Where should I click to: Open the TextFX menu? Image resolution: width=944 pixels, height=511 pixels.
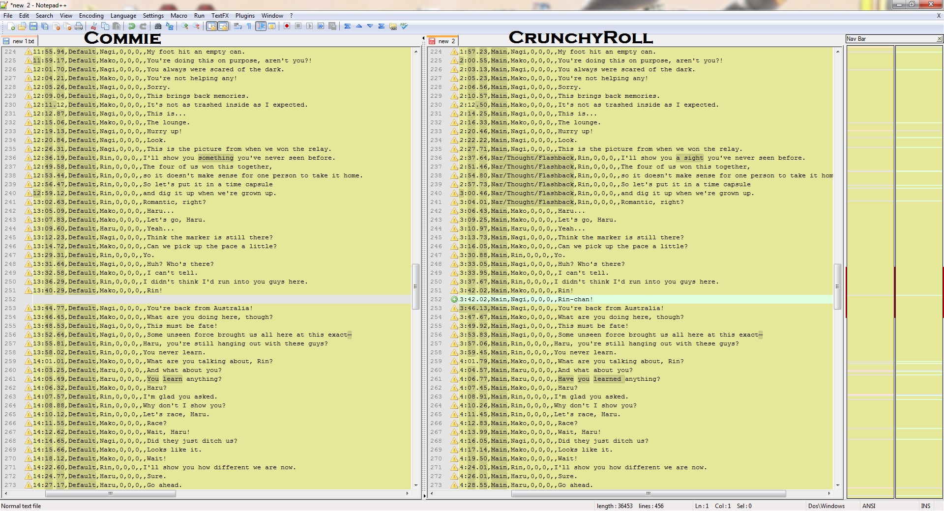(x=220, y=16)
